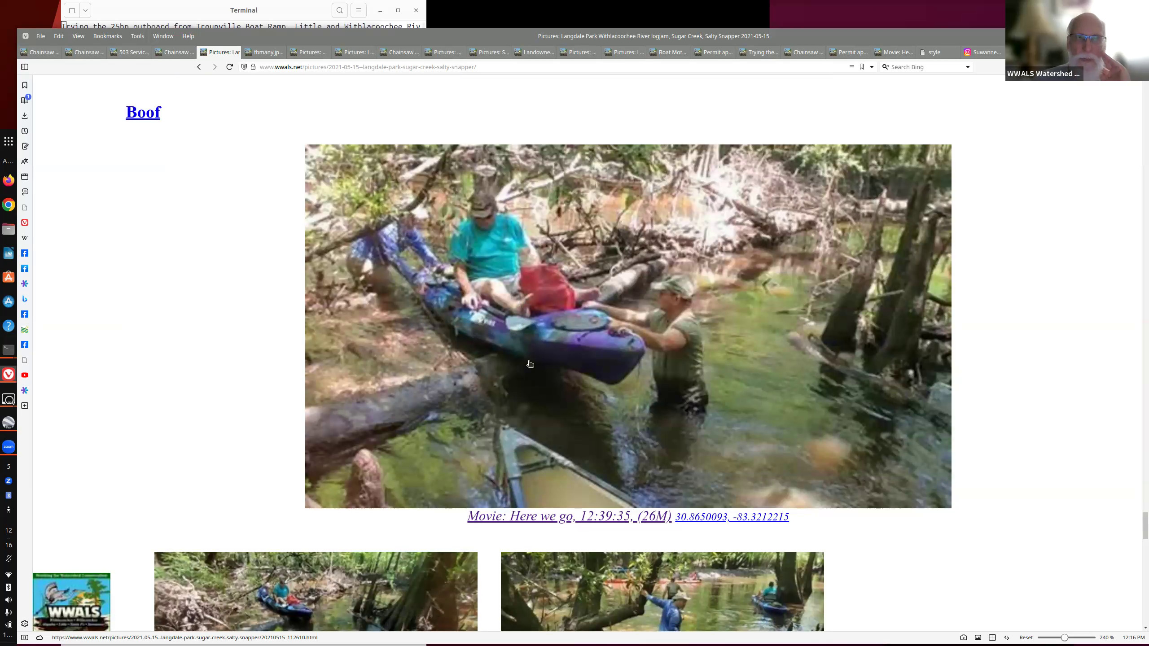Click the WWALS logo image
This screenshot has height=646, width=1149.
click(x=71, y=602)
